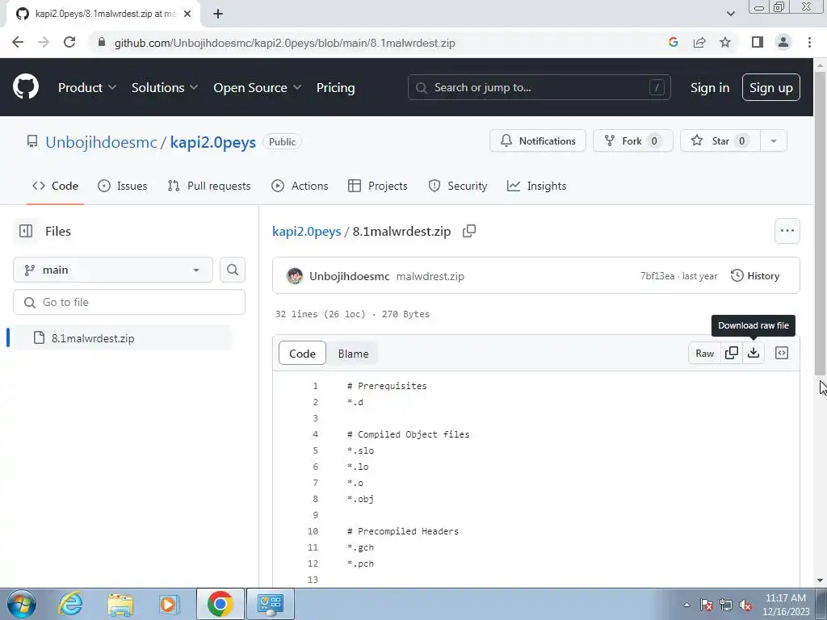Switch to the Pull requests tab
This screenshot has width=827, height=620.
point(209,186)
